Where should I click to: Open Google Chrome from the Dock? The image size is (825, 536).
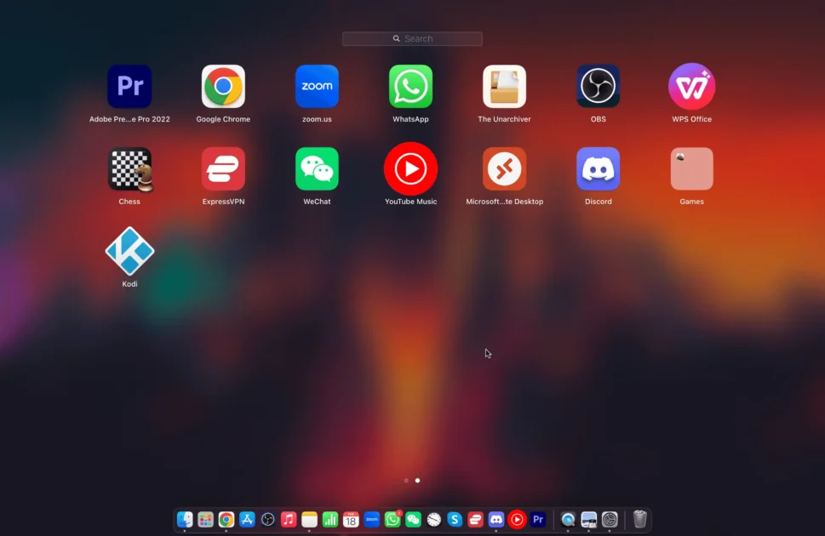[226, 519]
